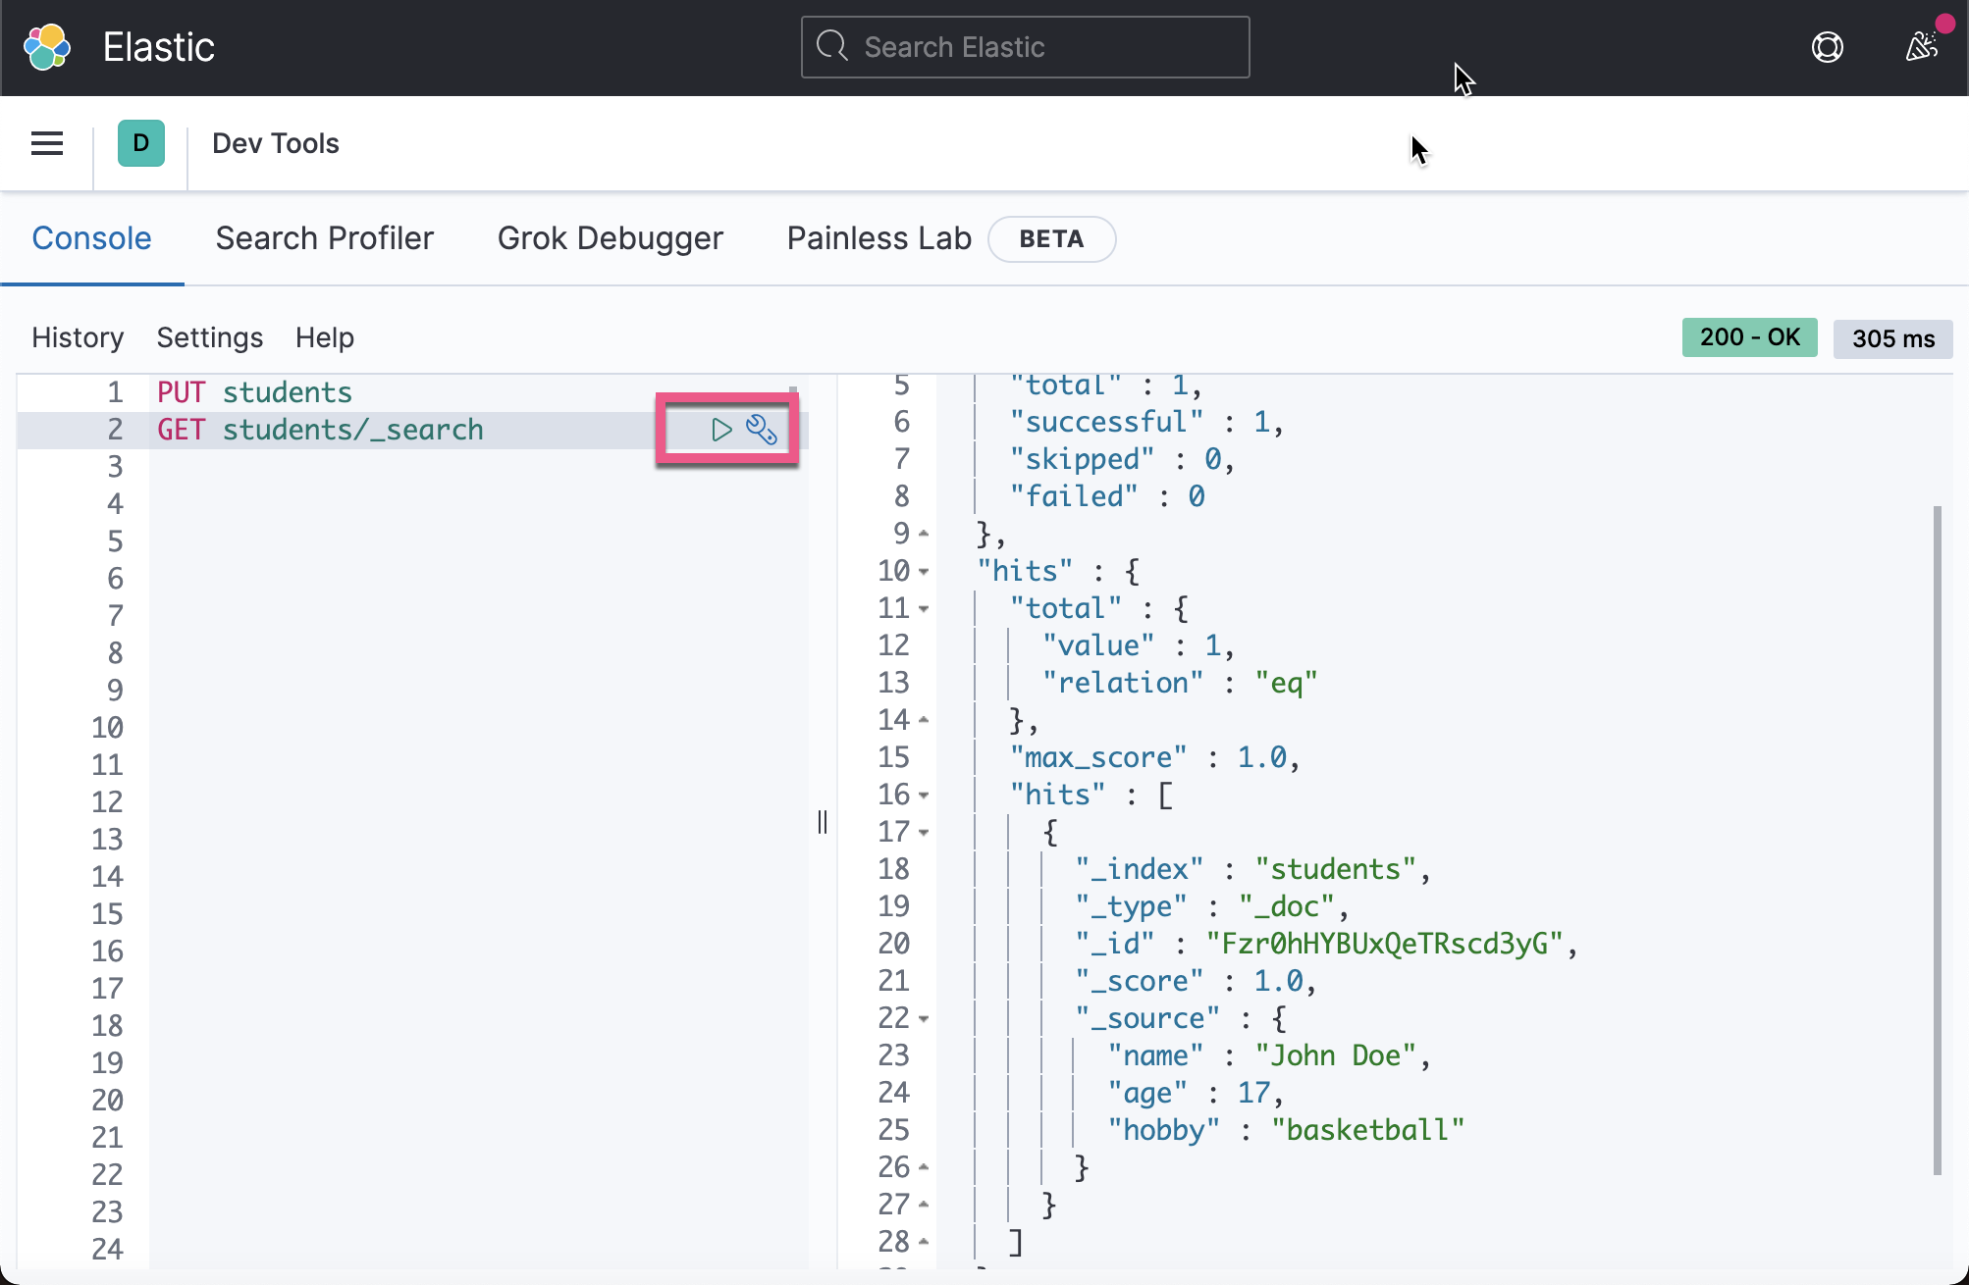Run the GET request with play icon
This screenshot has width=1969, height=1285.
(x=721, y=430)
